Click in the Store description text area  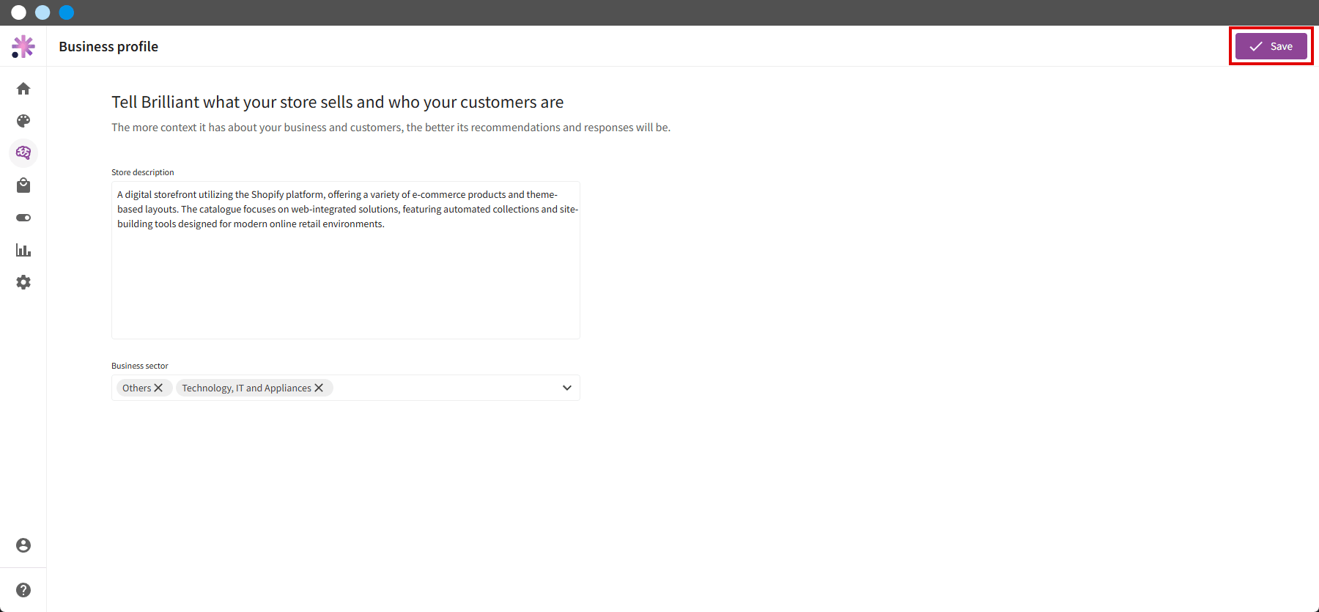(346, 260)
